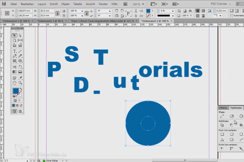The image size is (244, 162).
Task: Select the Gradient Feather tool
Action: click(x=20, y=72)
